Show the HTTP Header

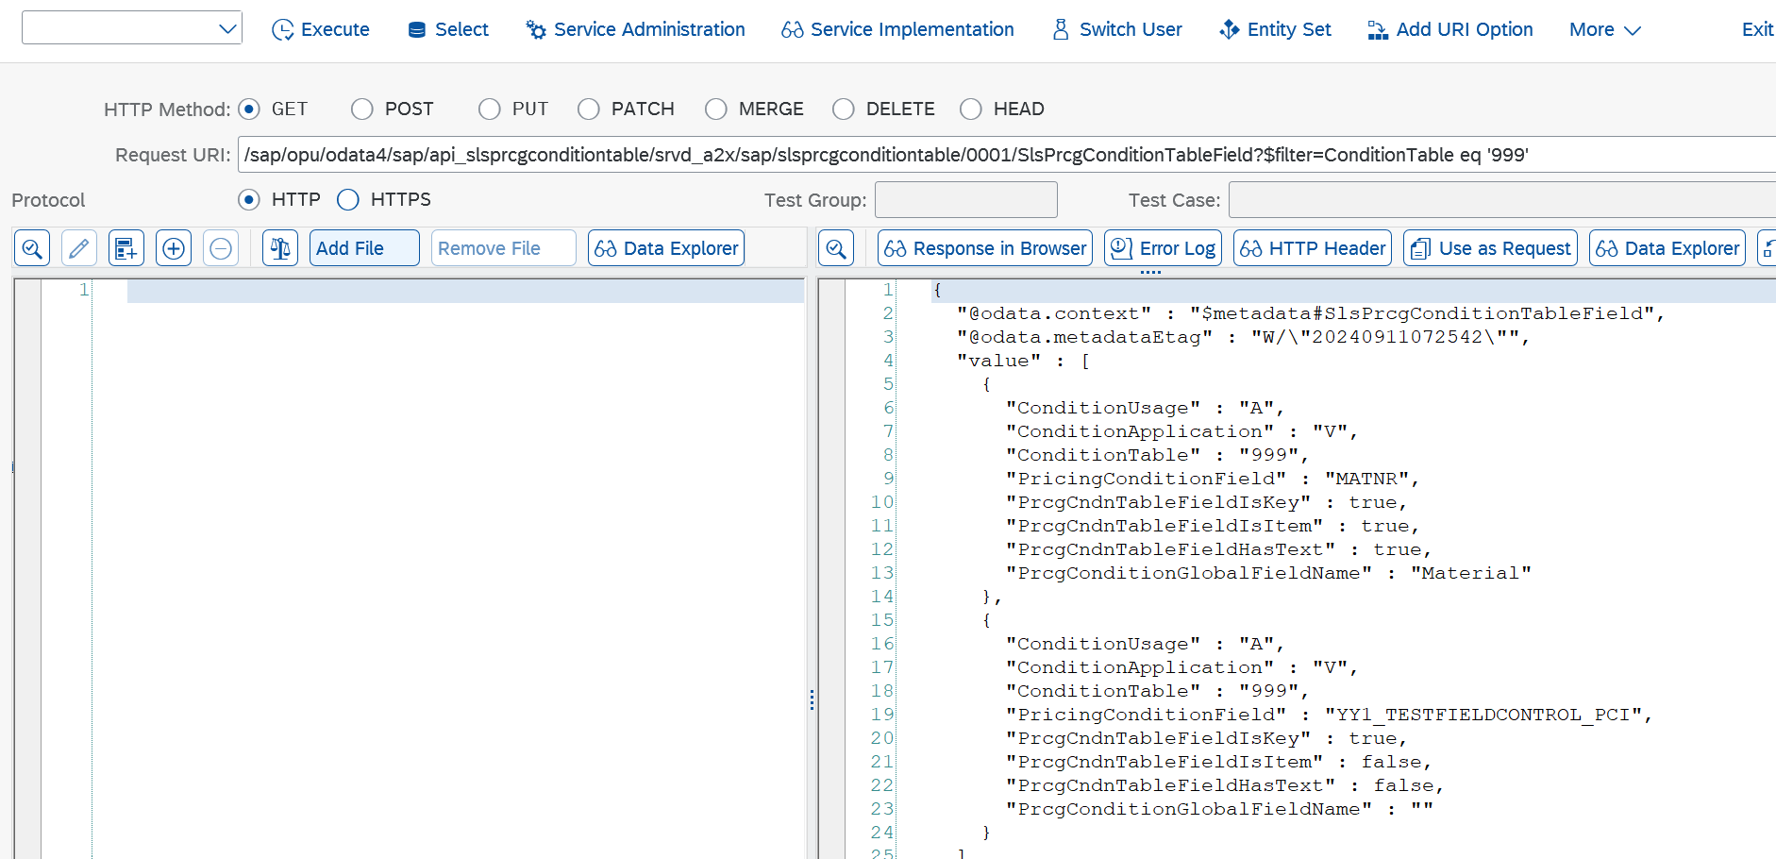tap(1313, 248)
